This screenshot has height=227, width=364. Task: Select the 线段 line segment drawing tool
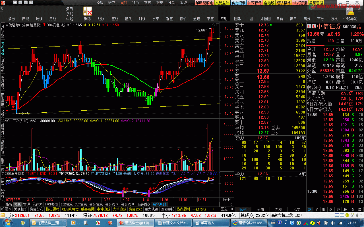[x=101, y=19]
